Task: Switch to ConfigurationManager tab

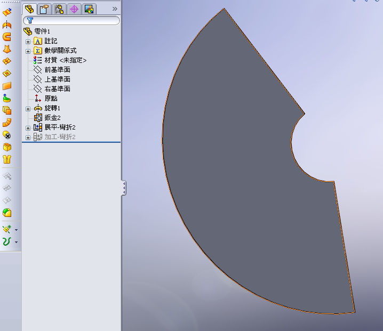Action: point(59,9)
